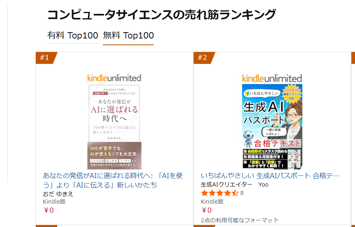Click the ￥0 price of book #2

pos(206,210)
